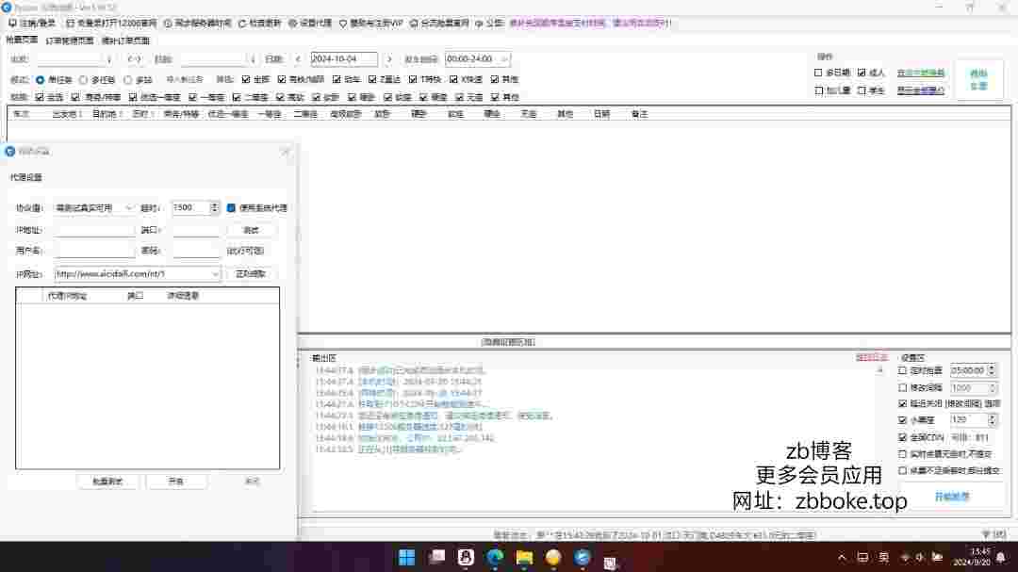The height and width of the screenshot is (572, 1018).
Task: Toggle the 二等座 seat checkbox
Action: click(x=237, y=97)
